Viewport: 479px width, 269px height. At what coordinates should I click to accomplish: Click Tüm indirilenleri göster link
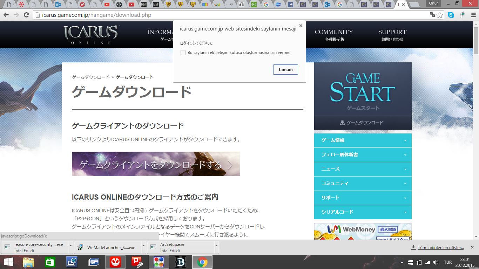(441, 247)
